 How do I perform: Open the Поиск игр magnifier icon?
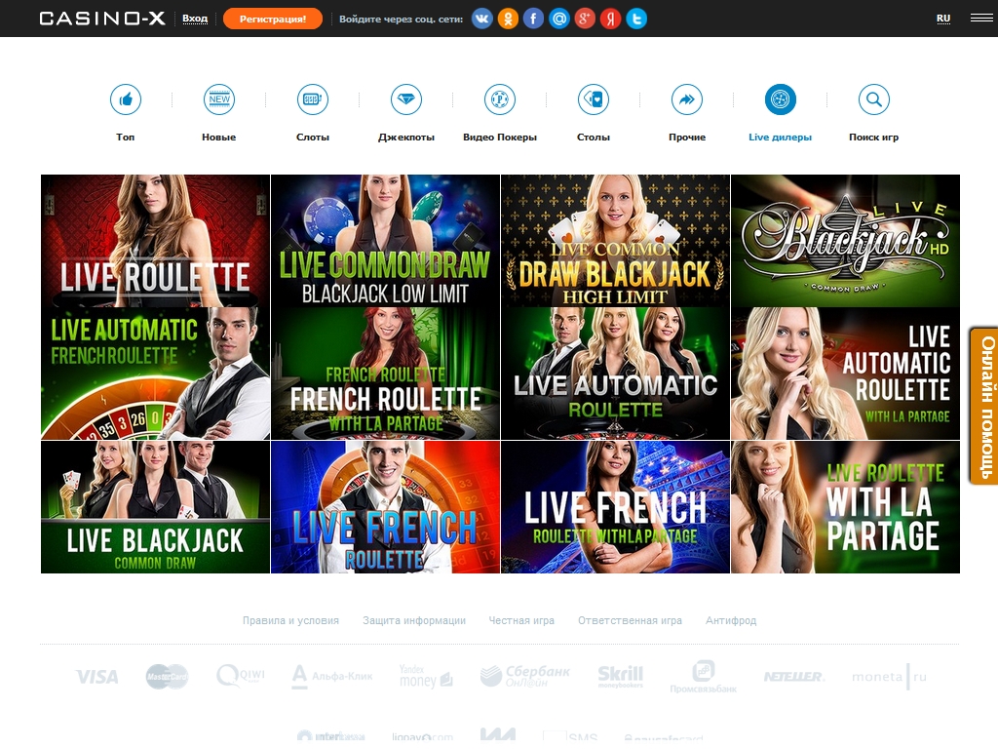coord(873,99)
